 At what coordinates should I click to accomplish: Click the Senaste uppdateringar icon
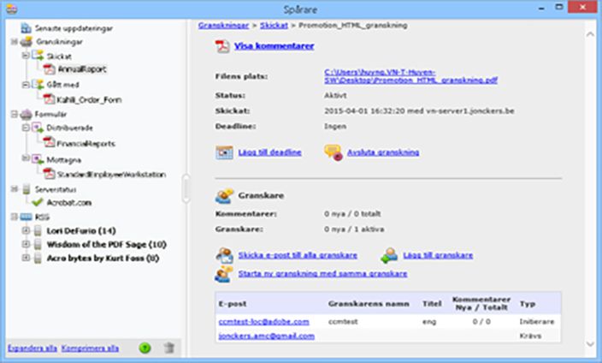coord(27,28)
